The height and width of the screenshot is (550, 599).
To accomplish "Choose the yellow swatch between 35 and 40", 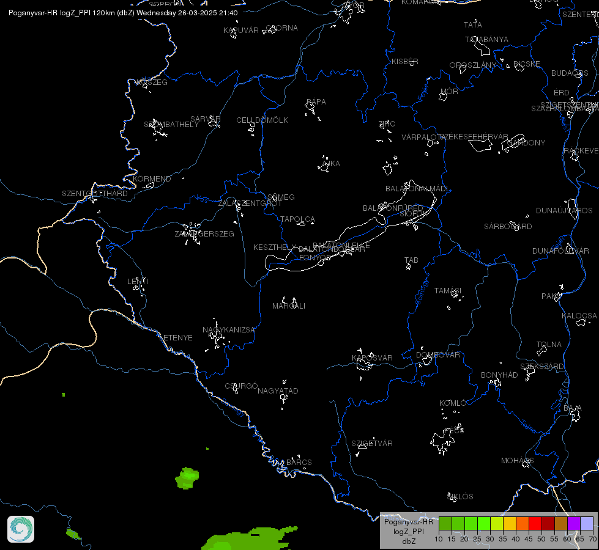I will click(x=510, y=524).
